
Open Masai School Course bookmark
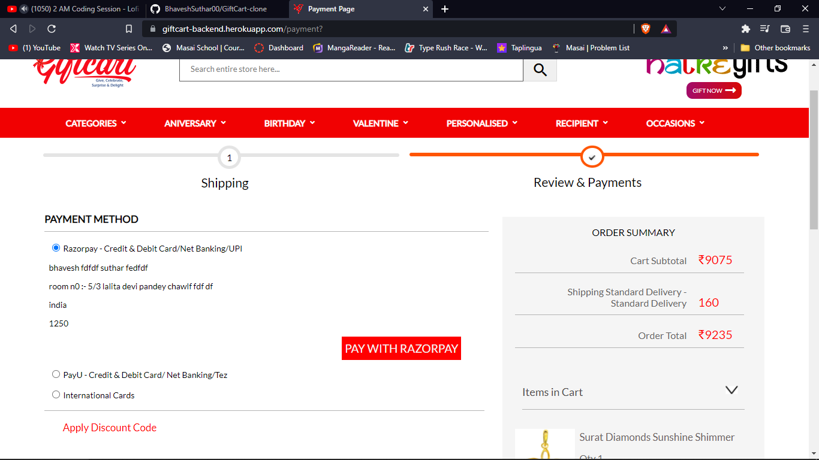point(203,48)
